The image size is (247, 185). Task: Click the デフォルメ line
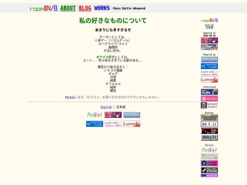113,84
